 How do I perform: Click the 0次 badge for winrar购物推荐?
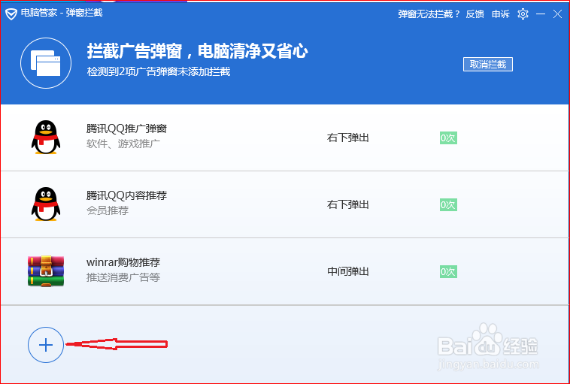pos(448,272)
